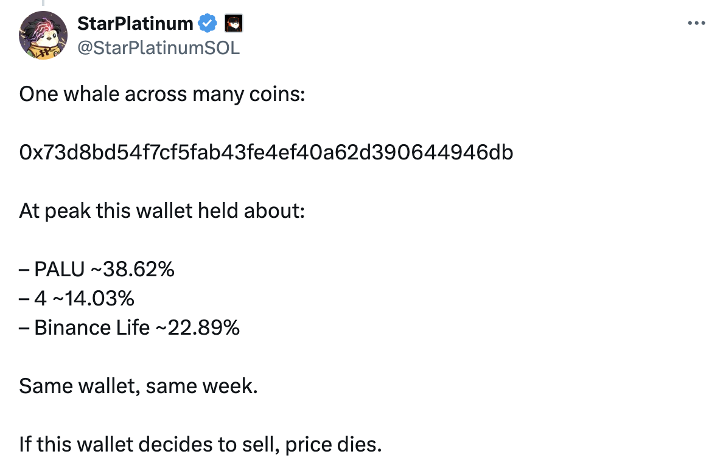Click the "One whale across many coins" line
723x471 pixels.
tap(162, 95)
